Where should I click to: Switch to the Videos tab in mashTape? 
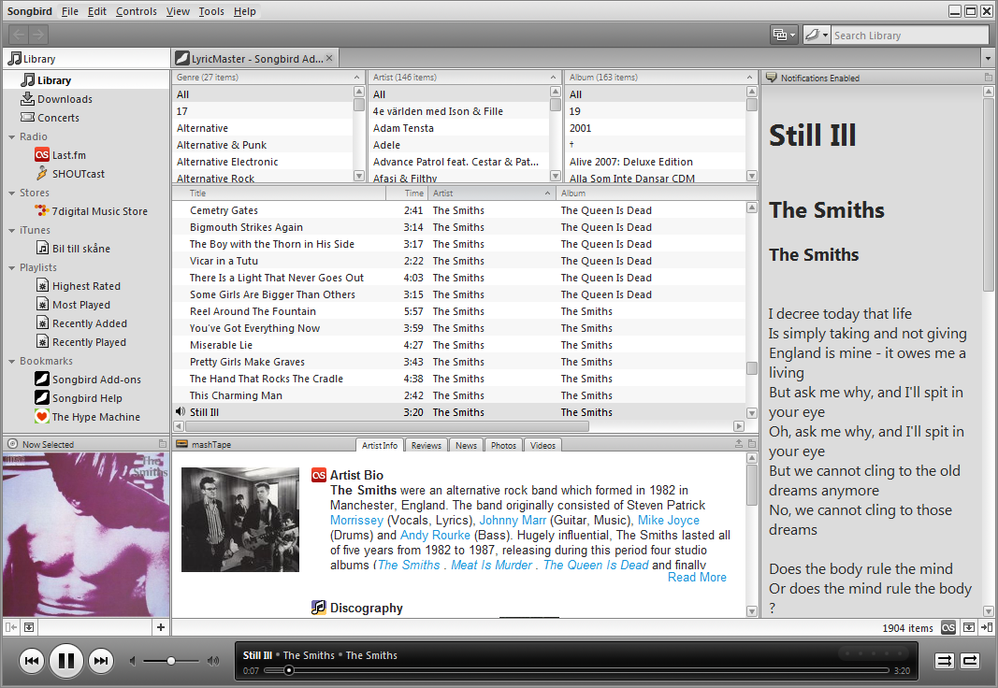tap(542, 445)
